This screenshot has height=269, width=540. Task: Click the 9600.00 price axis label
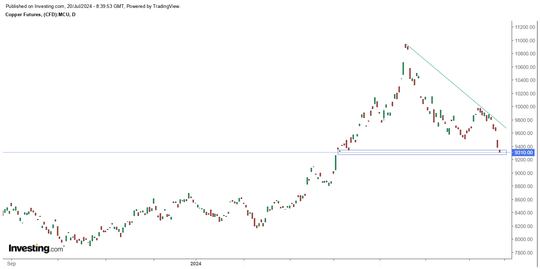[524, 133]
